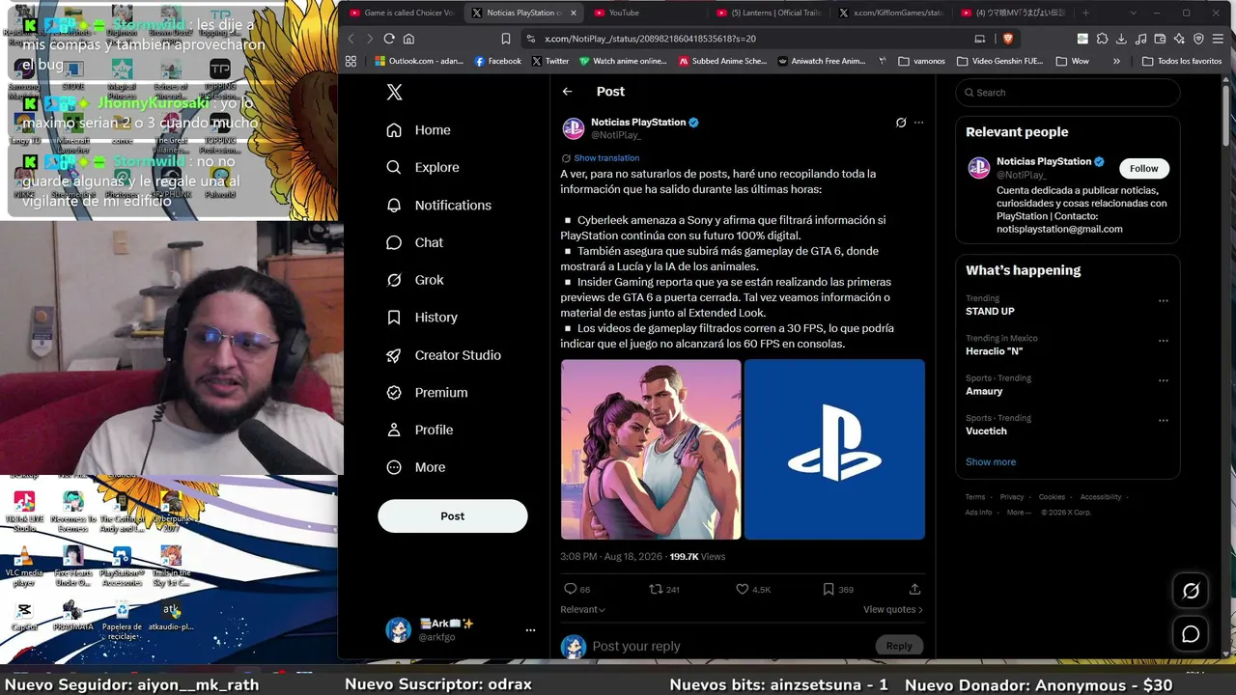This screenshot has height=695, width=1236.
Task: Open the Todos los favoritos folder
Action: (1182, 61)
